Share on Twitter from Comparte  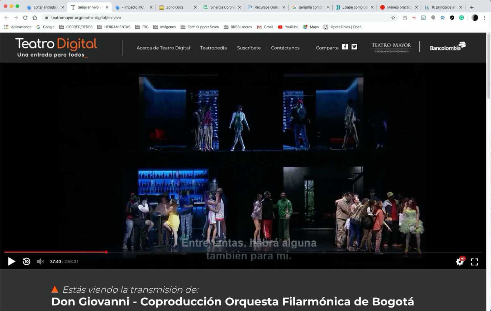point(354,47)
